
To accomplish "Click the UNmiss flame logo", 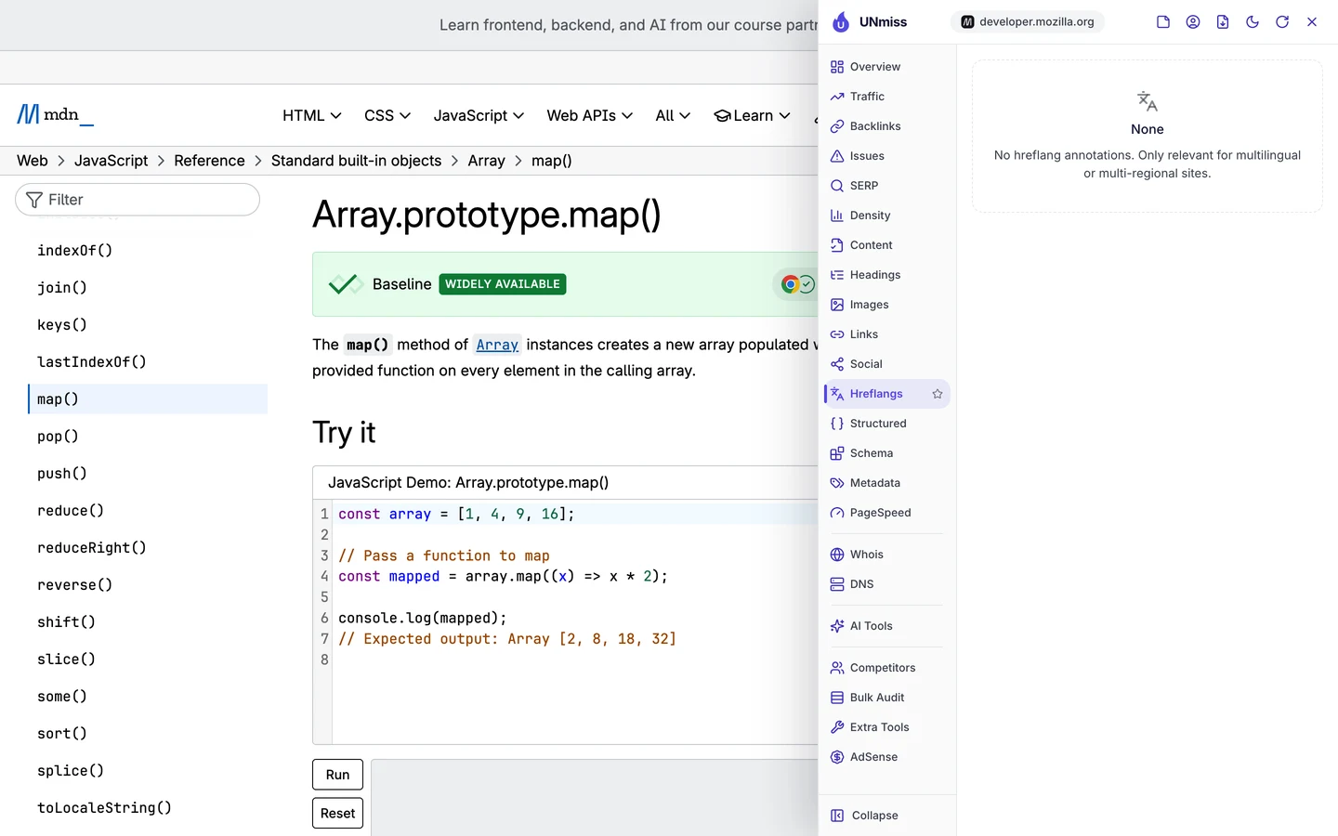I will (x=841, y=22).
